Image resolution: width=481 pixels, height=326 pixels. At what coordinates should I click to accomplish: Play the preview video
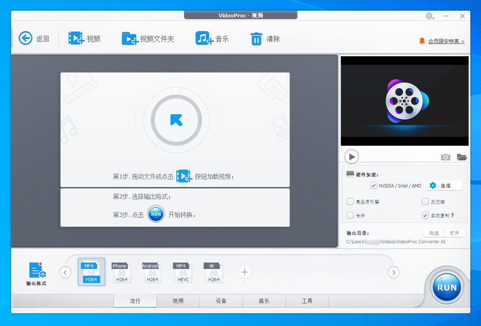(x=351, y=157)
